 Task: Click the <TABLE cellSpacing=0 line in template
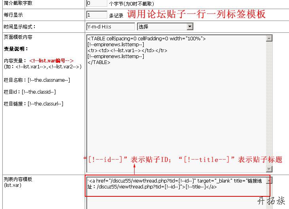[x=146, y=39]
